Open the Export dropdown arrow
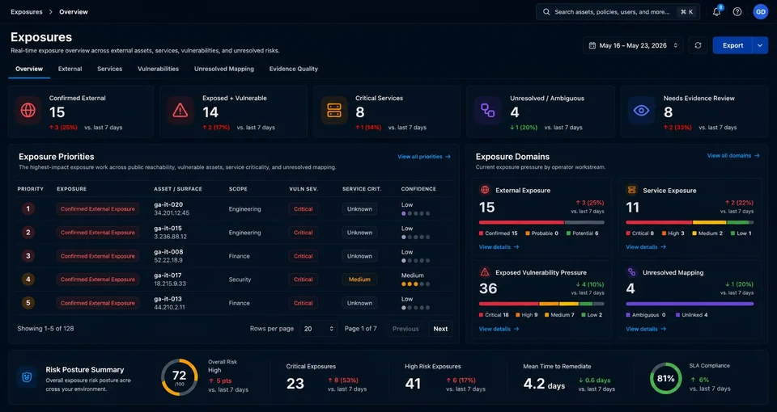Screen dimensions: 777x412 (x=760, y=45)
